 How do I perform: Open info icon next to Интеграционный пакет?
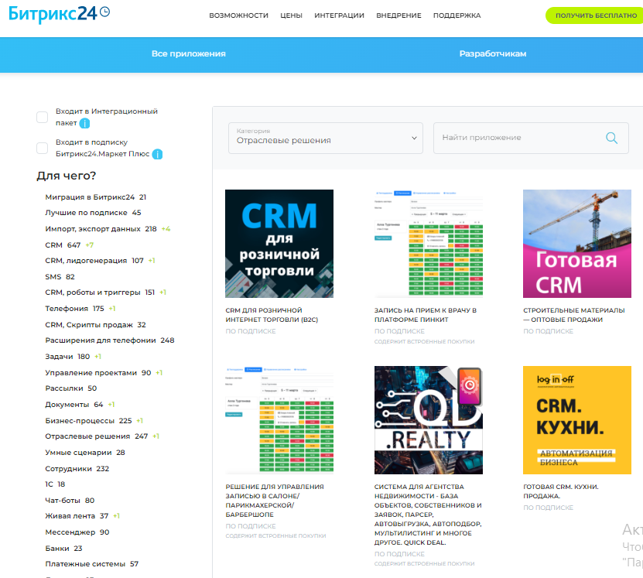coord(84,123)
